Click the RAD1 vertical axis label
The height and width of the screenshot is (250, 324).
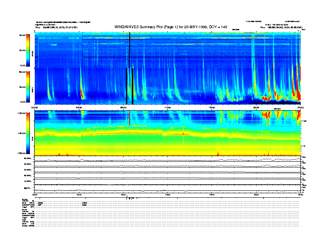[x=32, y=89]
